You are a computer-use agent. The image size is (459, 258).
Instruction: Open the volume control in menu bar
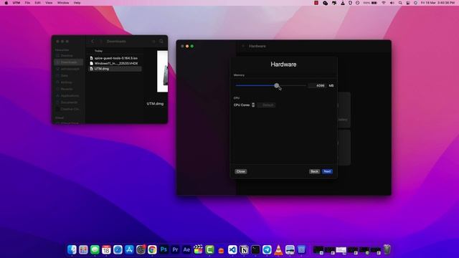pos(392,3)
